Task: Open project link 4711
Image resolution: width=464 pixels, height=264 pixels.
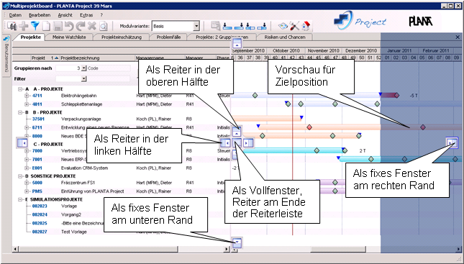Action: (37, 96)
